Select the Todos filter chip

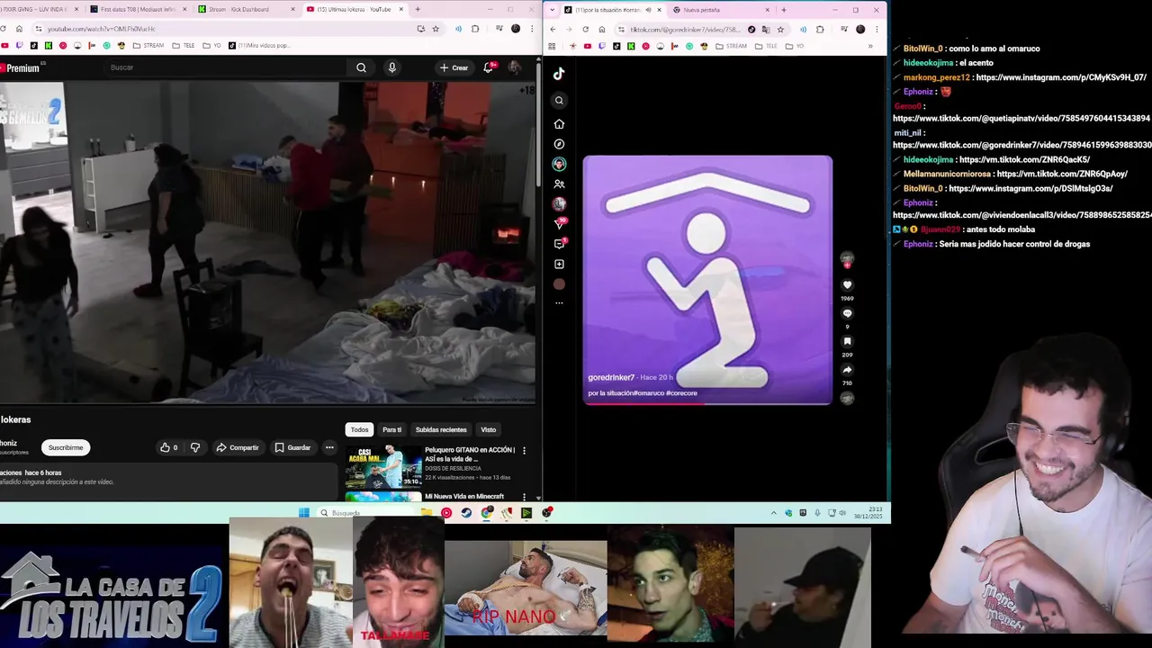[x=359, y=430]
